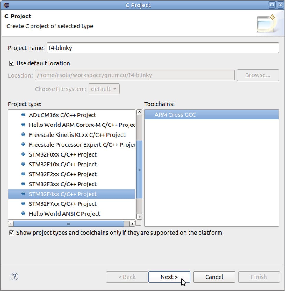Select STM32F4xx C/C++ Project

point(72,194)
